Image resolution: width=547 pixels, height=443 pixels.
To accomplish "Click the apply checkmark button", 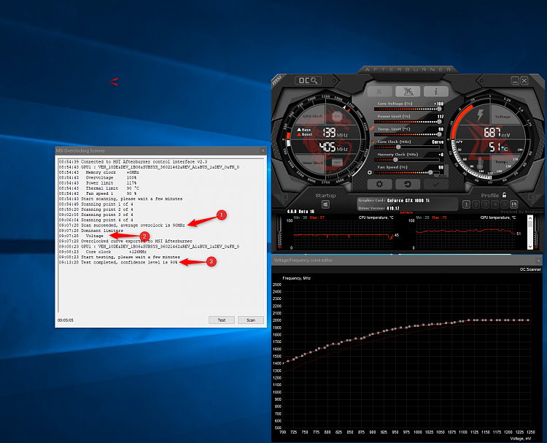I will (x=435, y=184).
